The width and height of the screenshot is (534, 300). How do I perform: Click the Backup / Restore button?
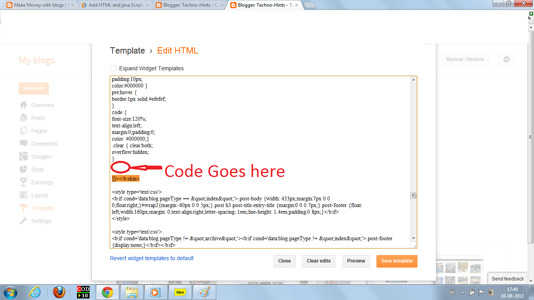coord(465,59)
